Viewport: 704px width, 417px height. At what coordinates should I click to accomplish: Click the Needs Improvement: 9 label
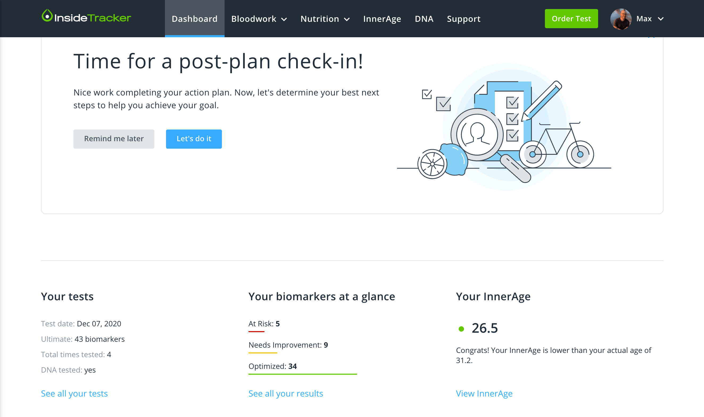288,345
